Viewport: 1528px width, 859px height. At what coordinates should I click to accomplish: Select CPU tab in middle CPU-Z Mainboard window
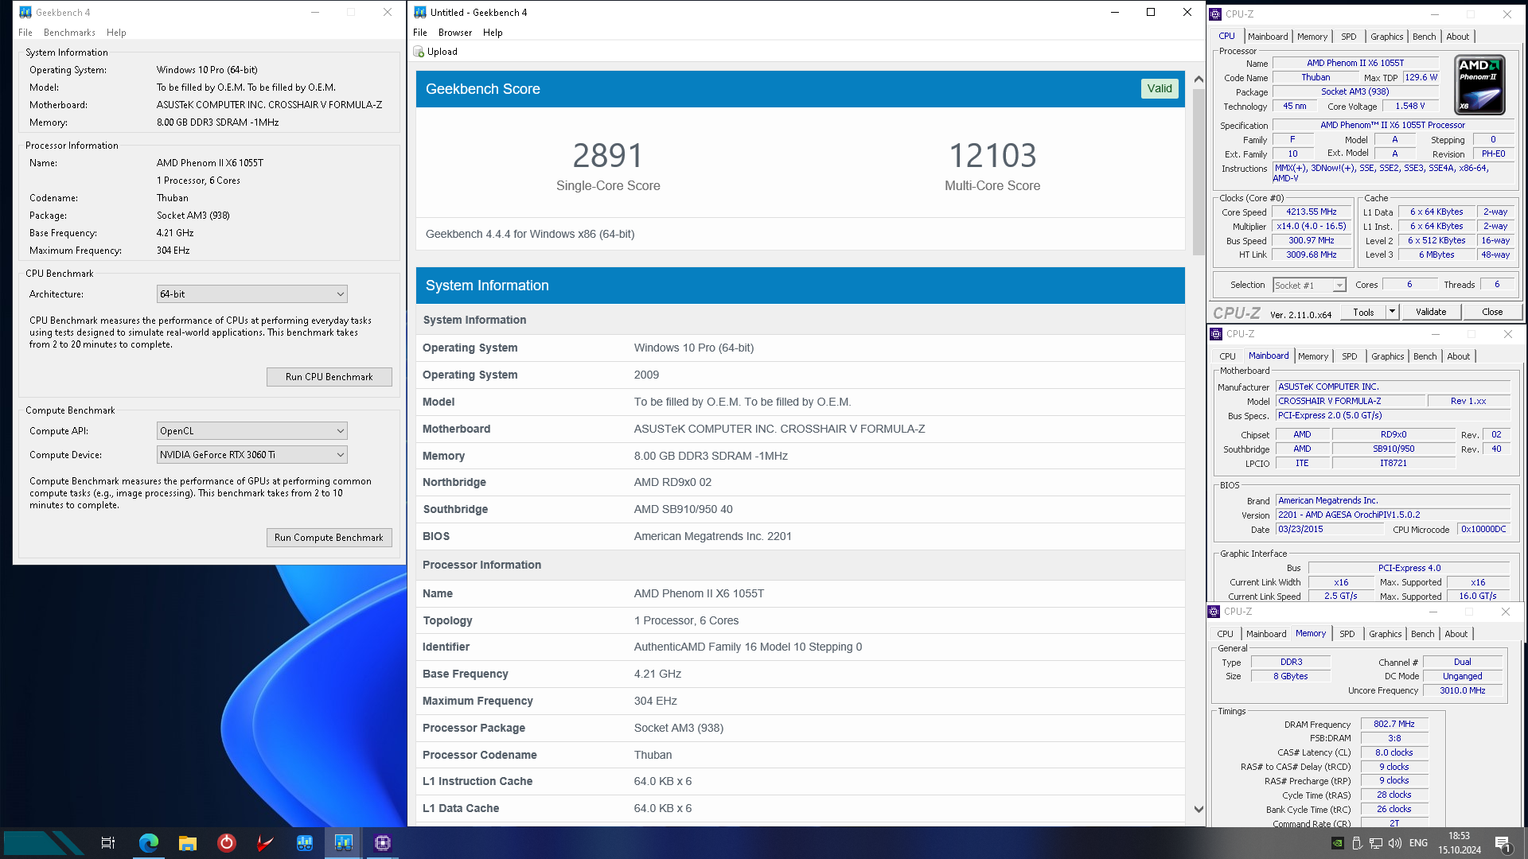(x=1228, y=356)
